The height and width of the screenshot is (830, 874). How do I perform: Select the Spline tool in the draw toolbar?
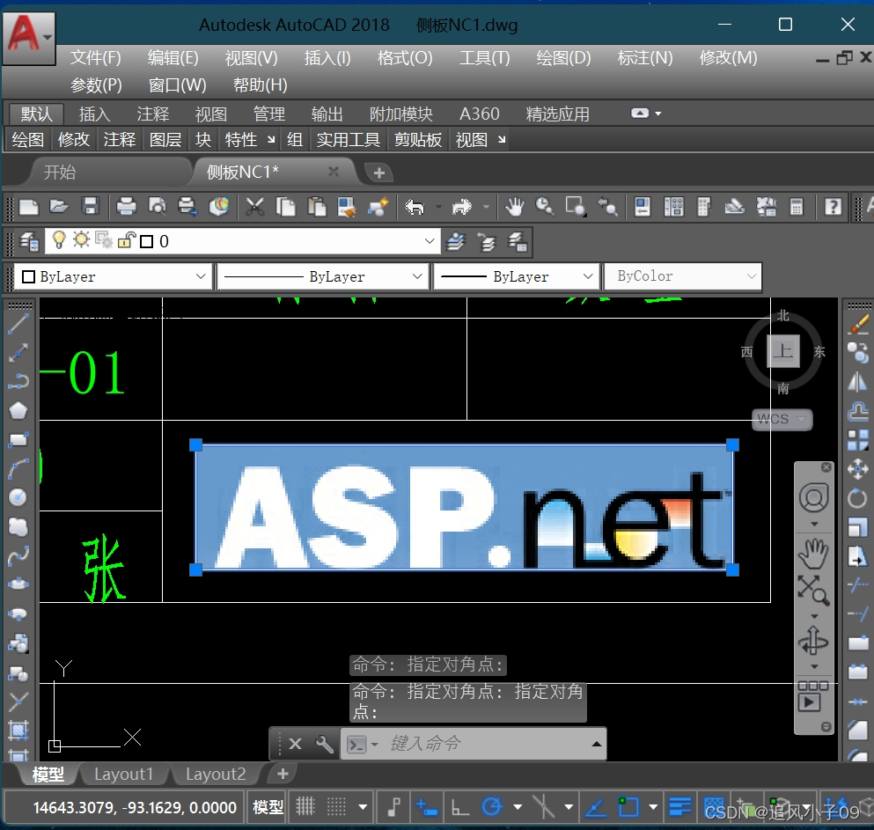click(18, 555)
